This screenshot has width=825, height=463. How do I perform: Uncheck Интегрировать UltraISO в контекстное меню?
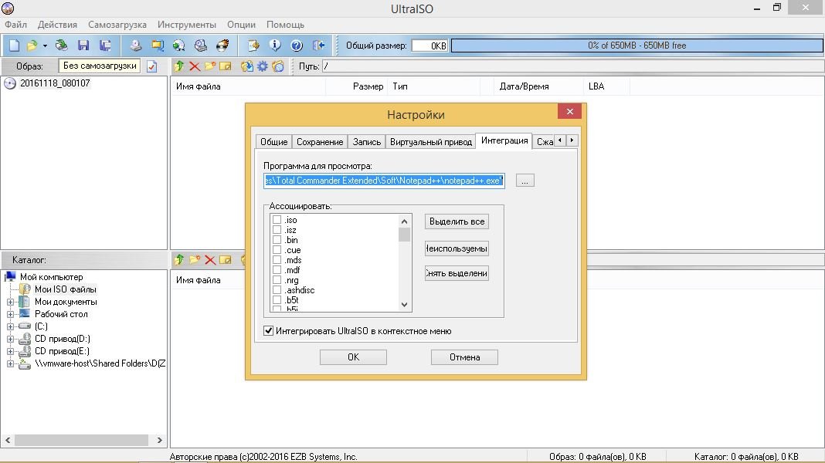(269, 331)
